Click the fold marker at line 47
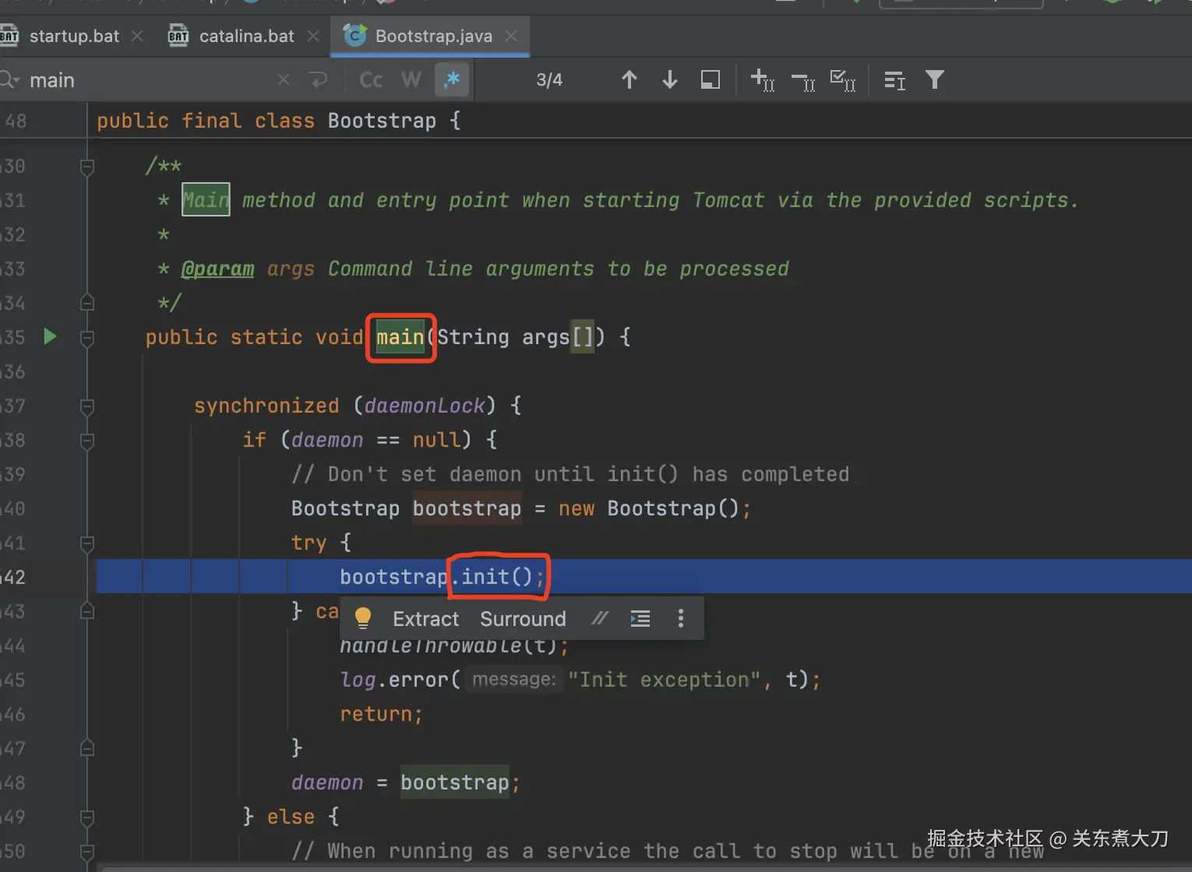Image resolution: width=1192 pixels, height=872 pixels. [x=87, y=748]
